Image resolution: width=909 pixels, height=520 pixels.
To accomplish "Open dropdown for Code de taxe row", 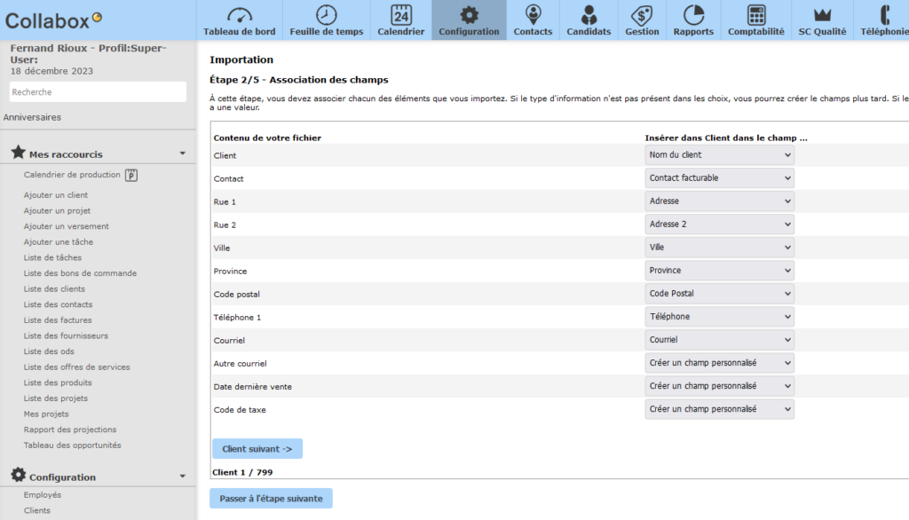I will 719,409.
